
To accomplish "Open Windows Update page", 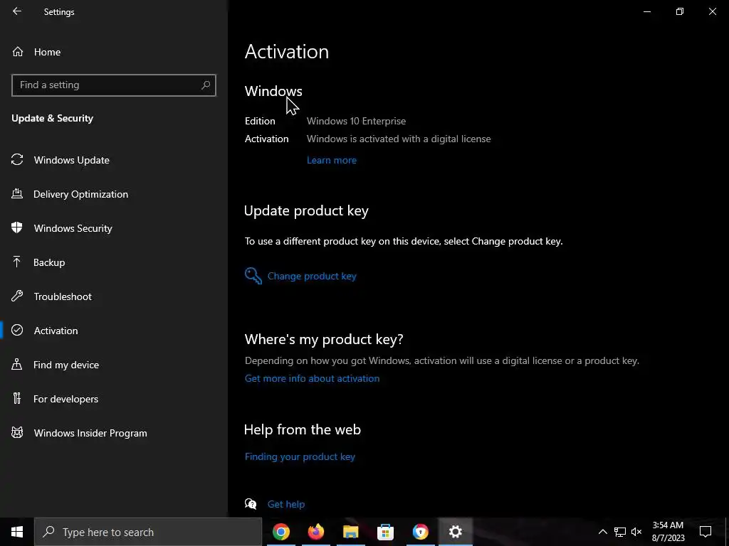I will click(x=113, y=160).
